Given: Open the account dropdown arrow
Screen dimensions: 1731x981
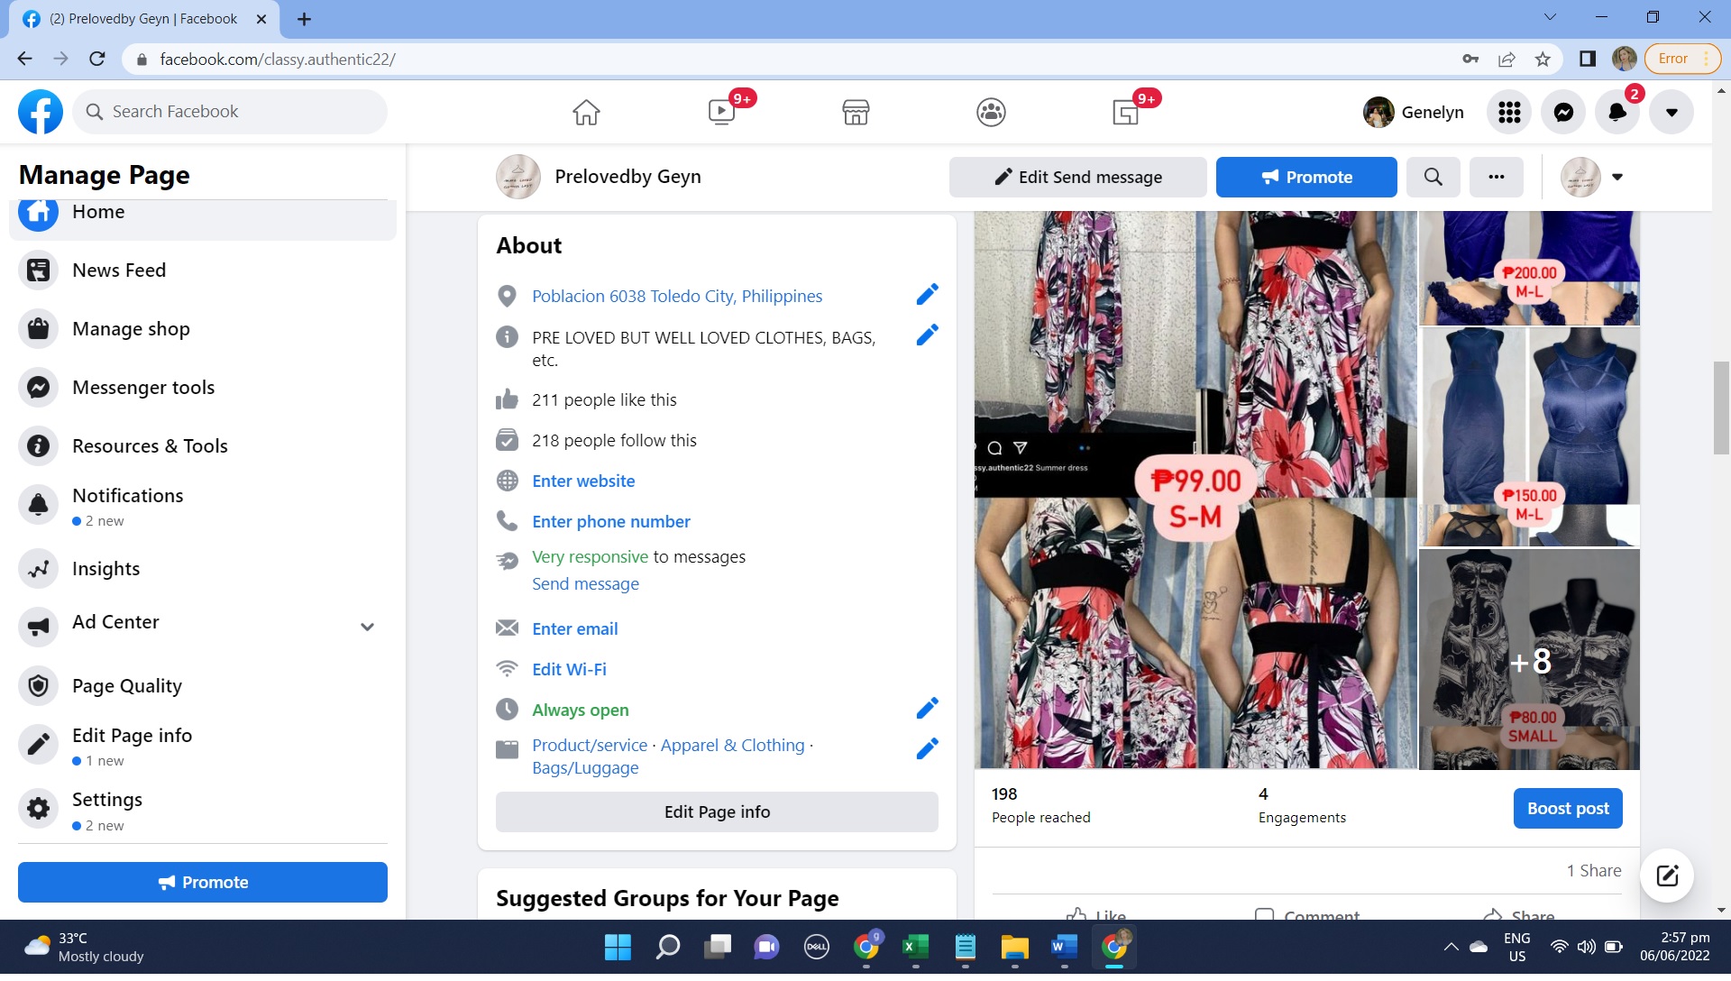Looking at the screenshot, I should [1671, 113].
